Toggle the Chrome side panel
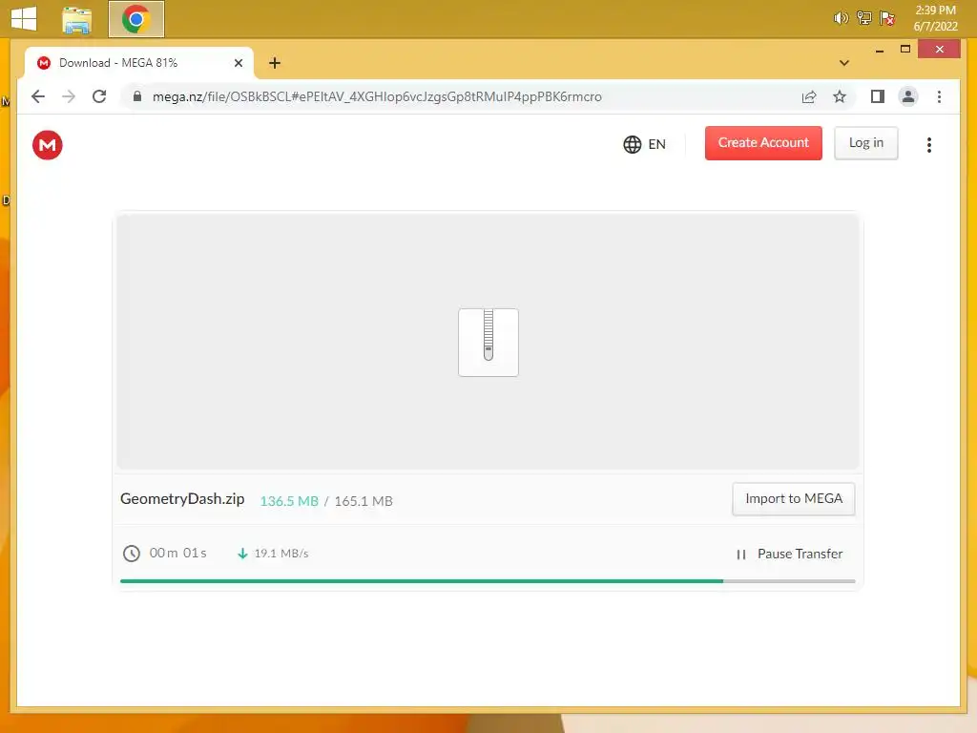The width and height of the screenshot is (977, 733). click(x=878, y=96)
